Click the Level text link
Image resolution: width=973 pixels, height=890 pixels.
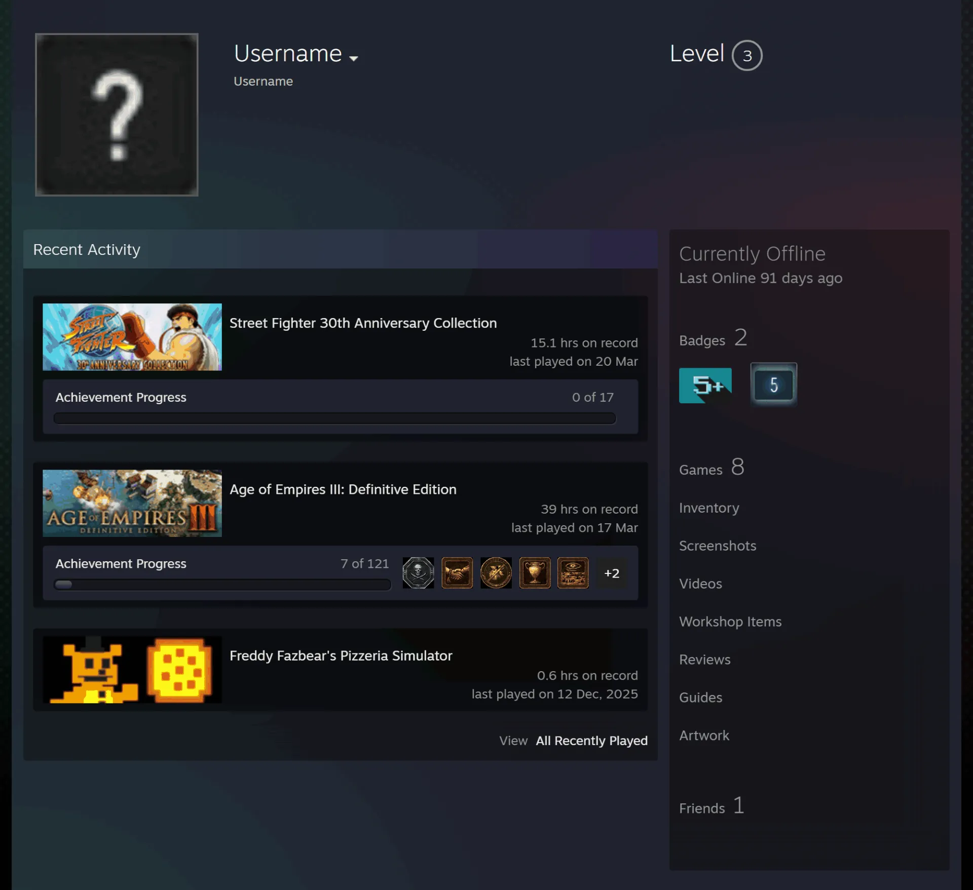pyautogui.click(x=697, y=54)
